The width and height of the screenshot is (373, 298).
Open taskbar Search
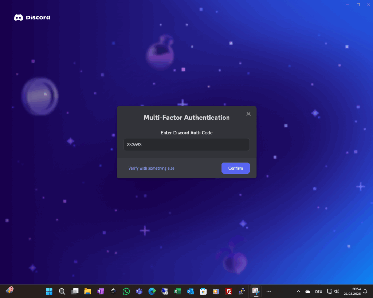[x=62, y=291]
